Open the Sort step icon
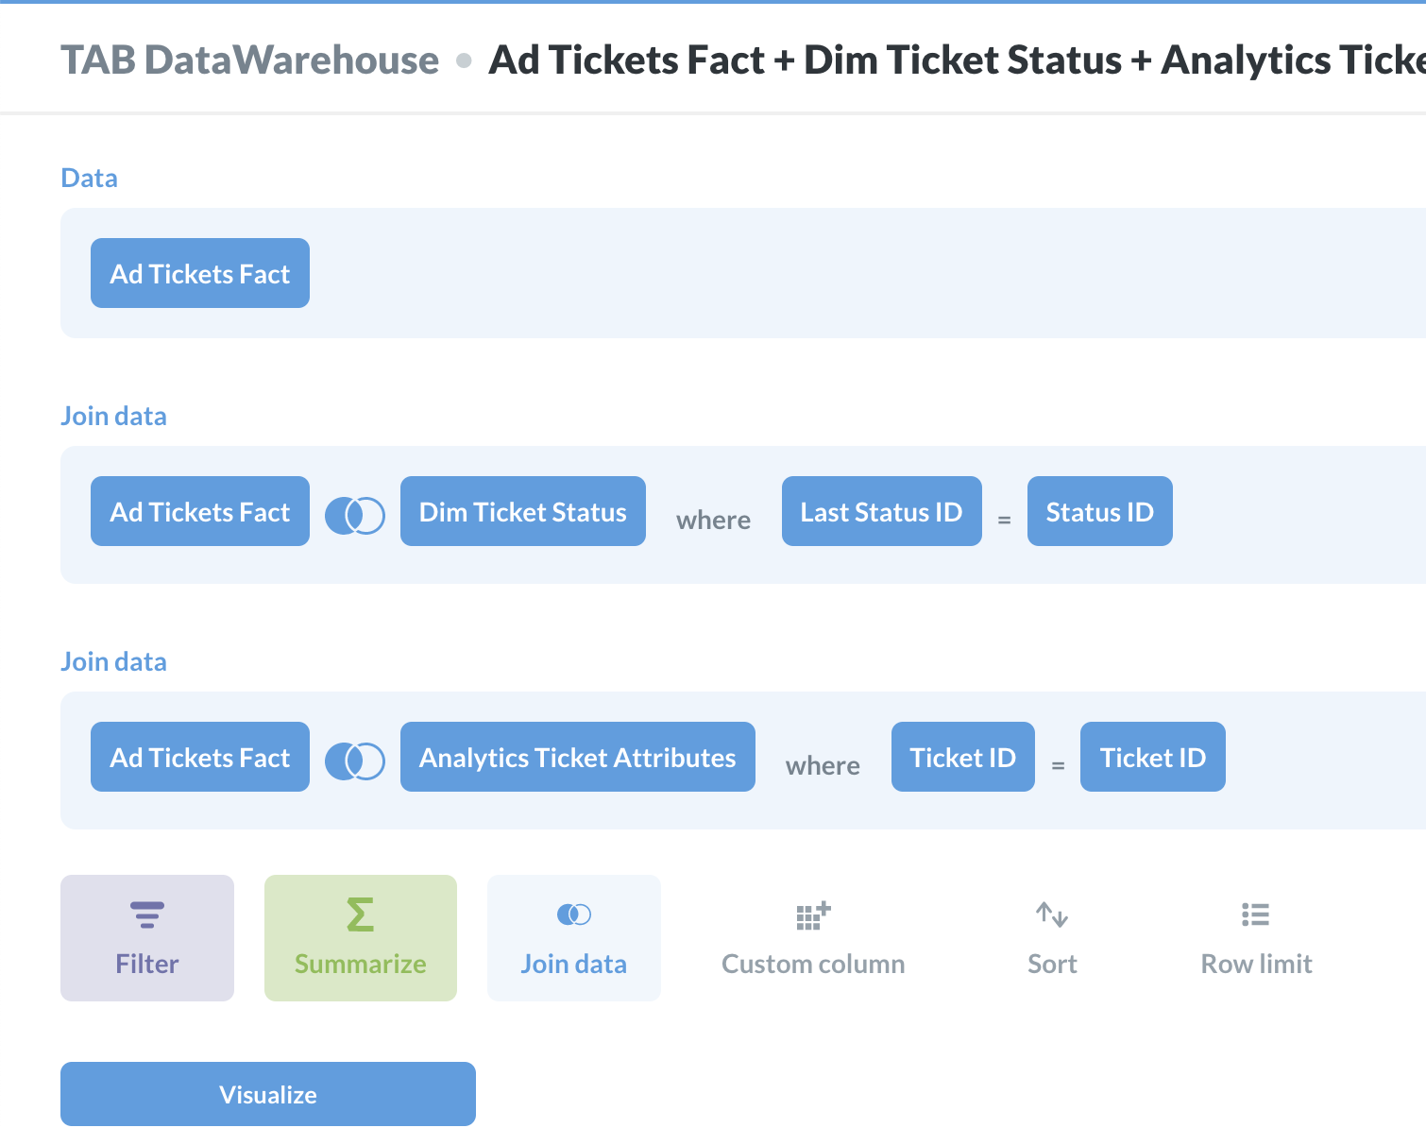 [x=1051, y=914]
